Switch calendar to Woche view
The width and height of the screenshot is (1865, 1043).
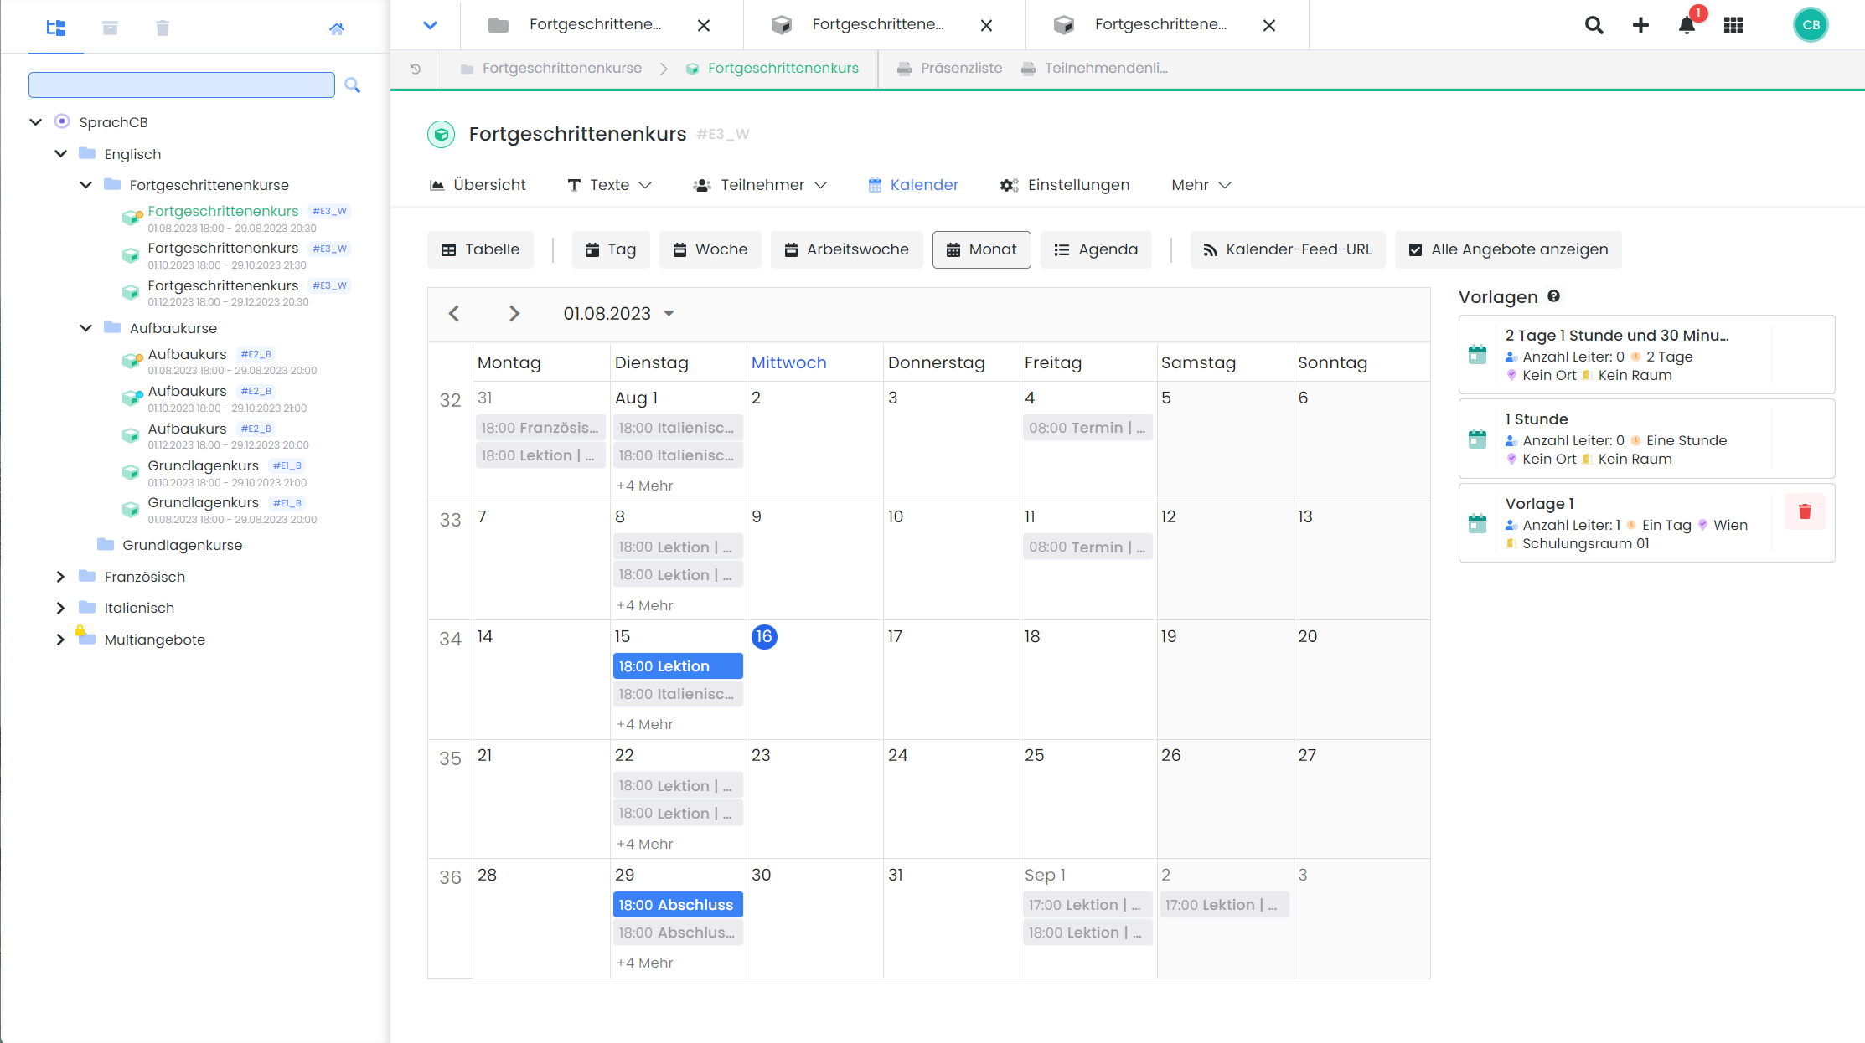pyautogui.click(x=710, y=249)
